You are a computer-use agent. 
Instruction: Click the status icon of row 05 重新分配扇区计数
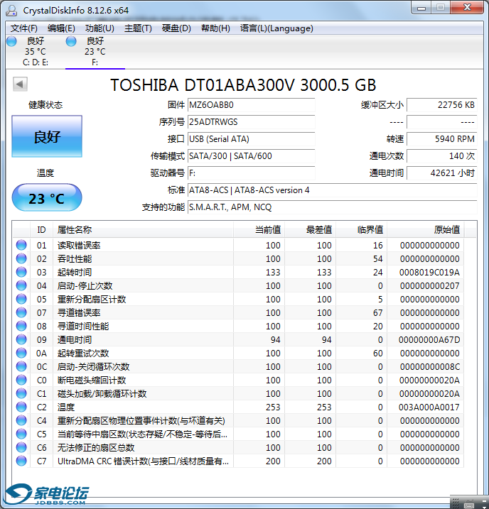coord(21,299)
